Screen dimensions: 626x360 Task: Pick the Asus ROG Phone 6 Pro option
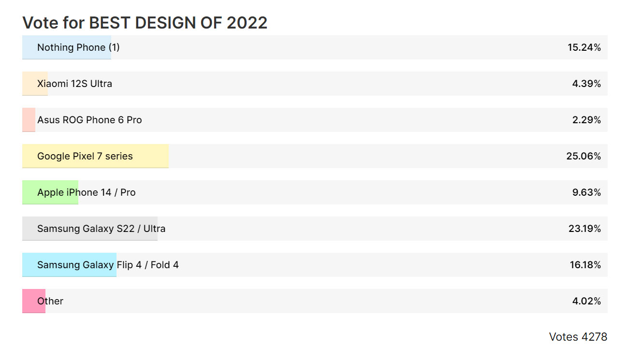pyautogui.click(x=315, y=120)
